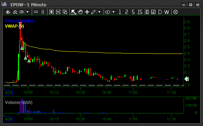Open the indicators/studies icon
This screenshot has height=126, width=203.
point(15,12)
